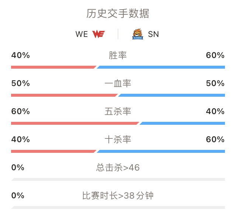Click the red segment of 一血率 bar
This screenshot has height=213, width=236.
pyautogui.click(x=64, y=95)
